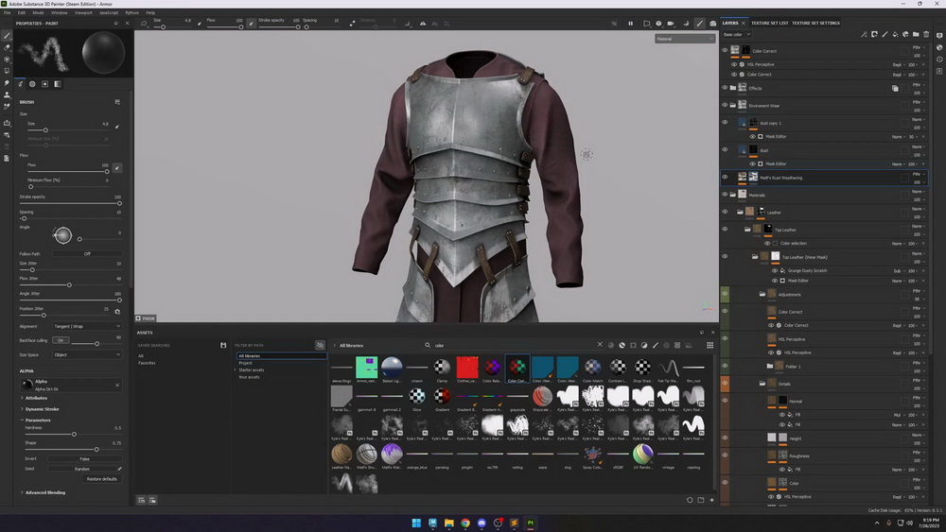Filter assets by brushes icon

(656, 345)
